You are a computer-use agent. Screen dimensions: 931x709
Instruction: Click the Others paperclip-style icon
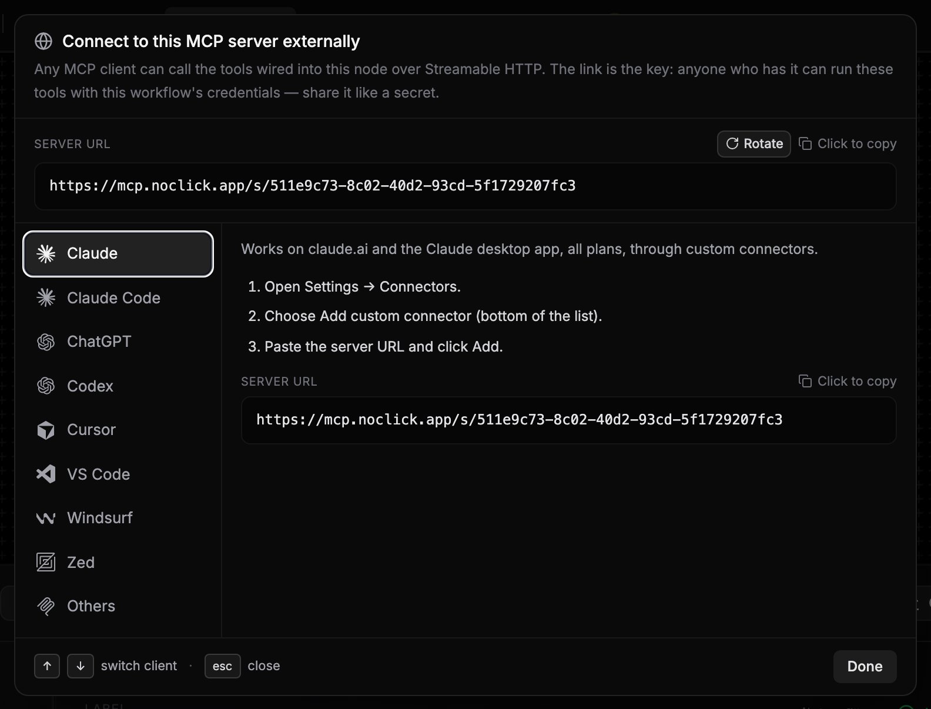click(46, 606)
